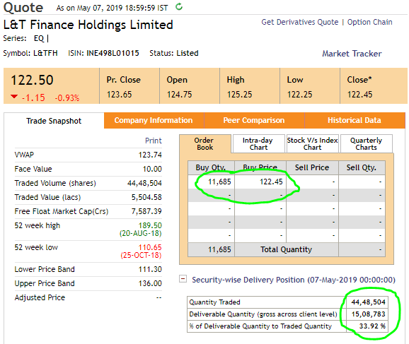
Task: Click the timestamp May 07, 2019 18:59:59 IST
Action: pyautogui.click(x=122, y=8)
